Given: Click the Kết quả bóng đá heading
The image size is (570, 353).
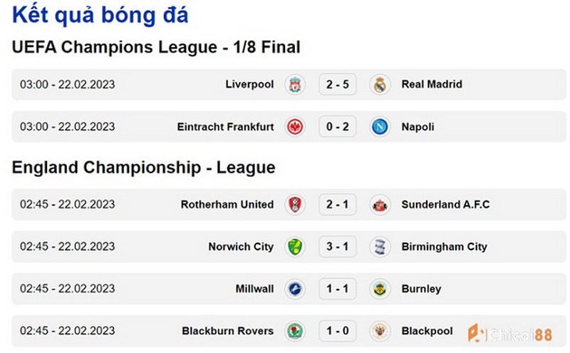Looking at the screenshot, I should click(100, 15).
